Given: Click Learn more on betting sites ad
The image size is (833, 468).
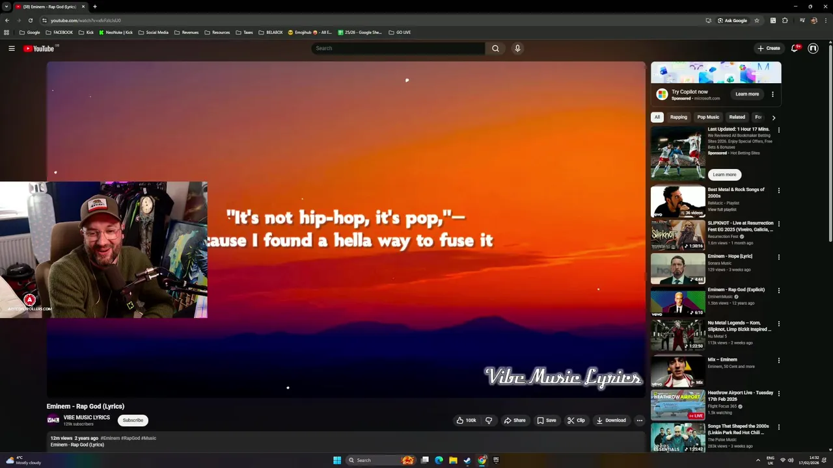Looking at the screenshot, I should (724, 174).
